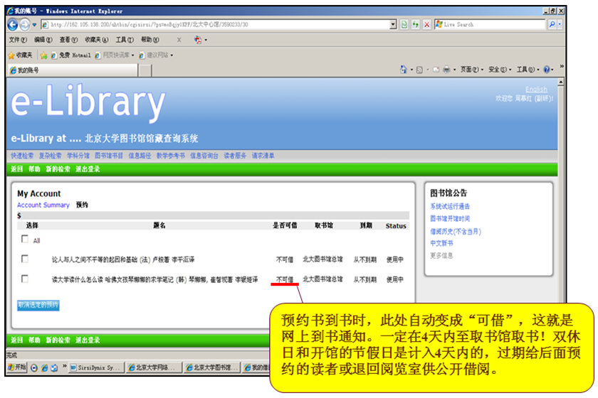Click the address bar URL field
This screenshot has width=598, height=398.
pyautogui.click(x=216, y=25)
